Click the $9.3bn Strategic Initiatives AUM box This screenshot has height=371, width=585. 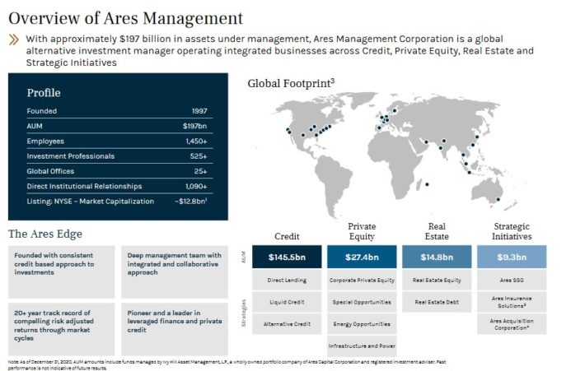(x=512, y=257)
